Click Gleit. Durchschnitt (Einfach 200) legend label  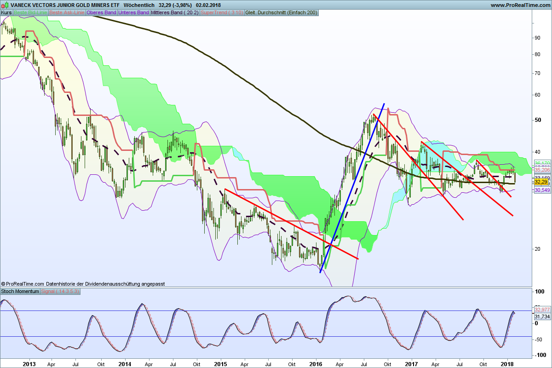(x=282, y=12)
